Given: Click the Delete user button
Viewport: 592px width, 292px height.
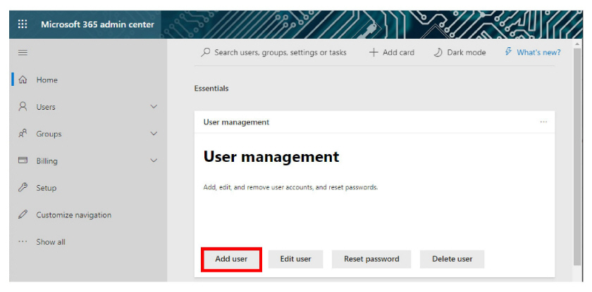Looking at the screenshot, I should click(452, 259).
